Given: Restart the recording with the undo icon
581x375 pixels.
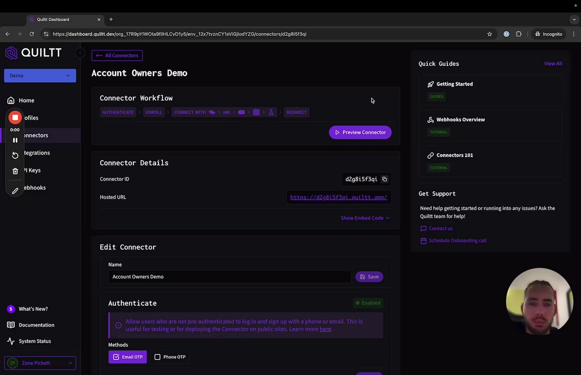Looking at the screenshot, I should point(15,156).
